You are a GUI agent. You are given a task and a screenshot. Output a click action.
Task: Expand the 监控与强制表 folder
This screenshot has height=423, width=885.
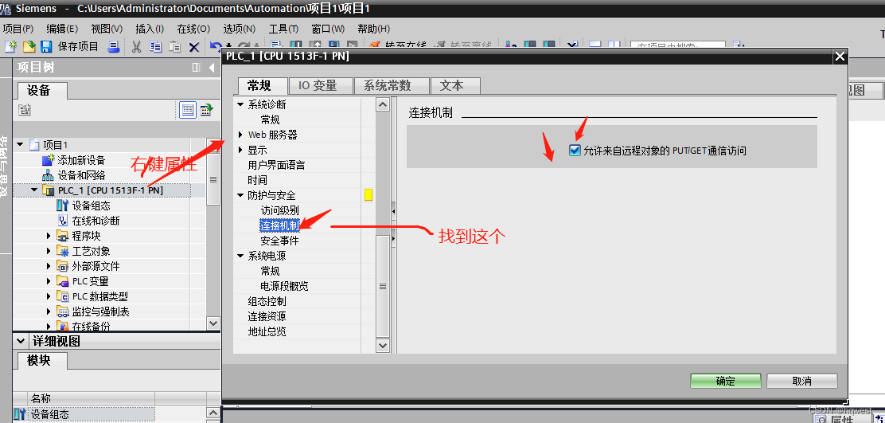pos(49,311)
